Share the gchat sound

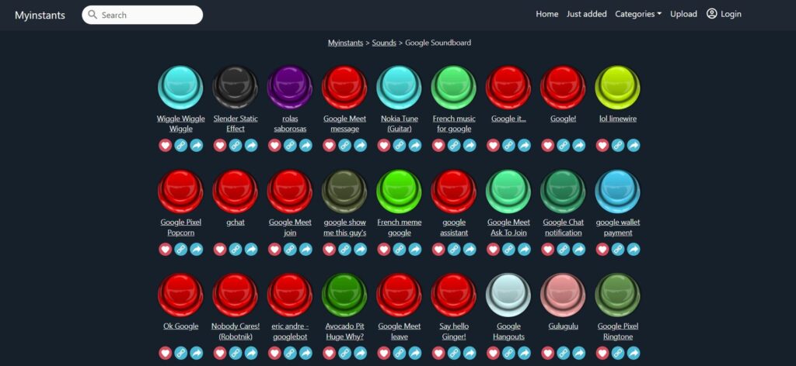coord(251,249)
